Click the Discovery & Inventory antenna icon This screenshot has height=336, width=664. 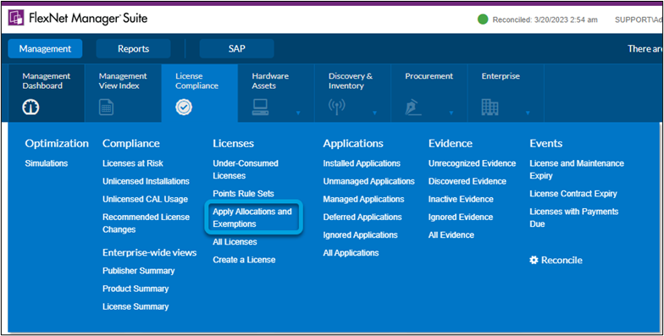[x=337, y=107]
